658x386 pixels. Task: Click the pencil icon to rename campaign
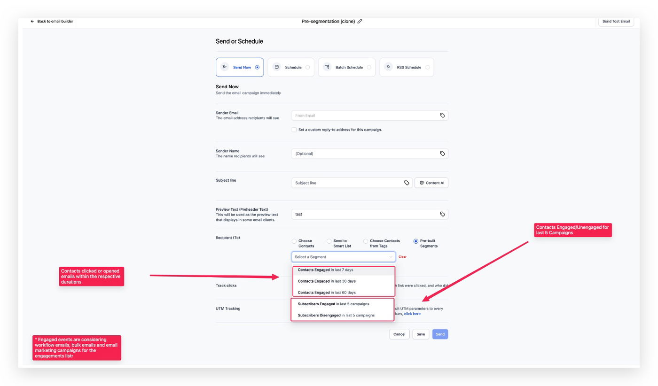click(x=360, y=21)
